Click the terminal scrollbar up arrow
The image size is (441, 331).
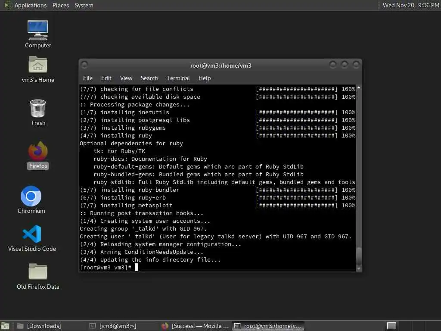click(x=359, y=88)
